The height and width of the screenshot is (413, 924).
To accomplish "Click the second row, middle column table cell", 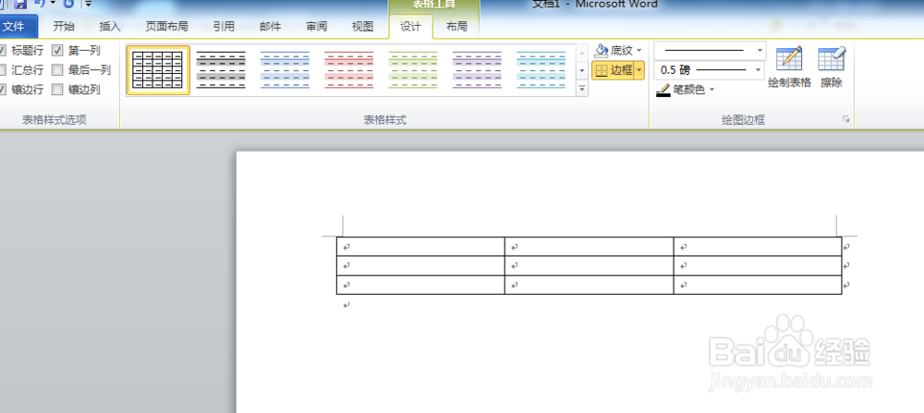I will click(x=590, y=266).
